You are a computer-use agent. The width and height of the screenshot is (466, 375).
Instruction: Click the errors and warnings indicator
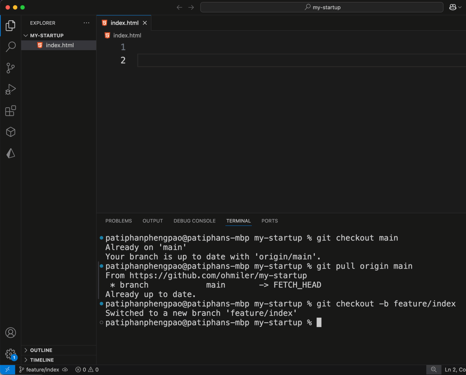click(x=86, y=370)
